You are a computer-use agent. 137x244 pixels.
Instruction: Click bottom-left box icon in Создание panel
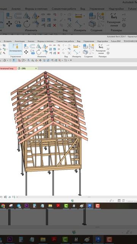click(x=85, y=52)
